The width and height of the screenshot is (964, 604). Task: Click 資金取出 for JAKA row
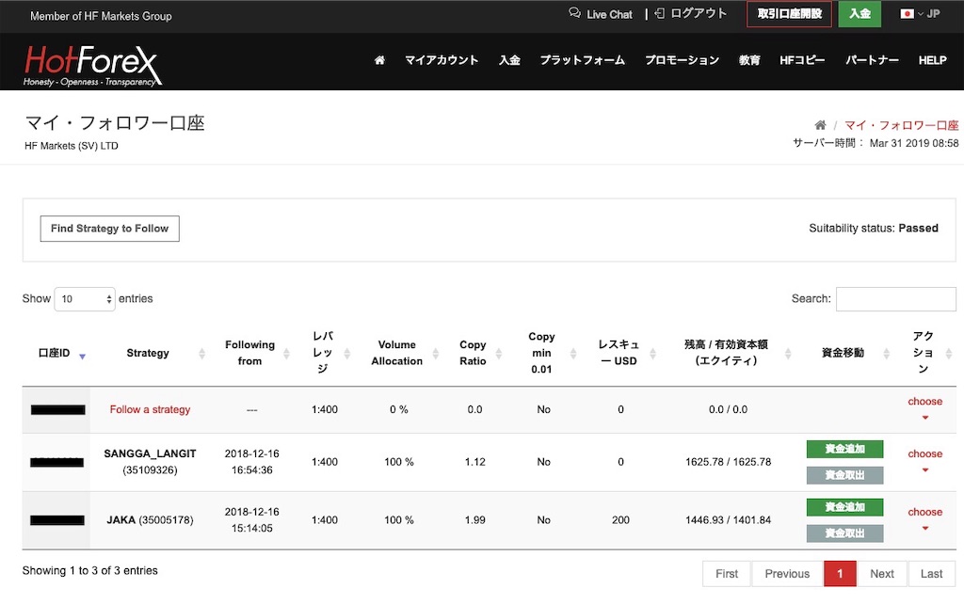844,533
